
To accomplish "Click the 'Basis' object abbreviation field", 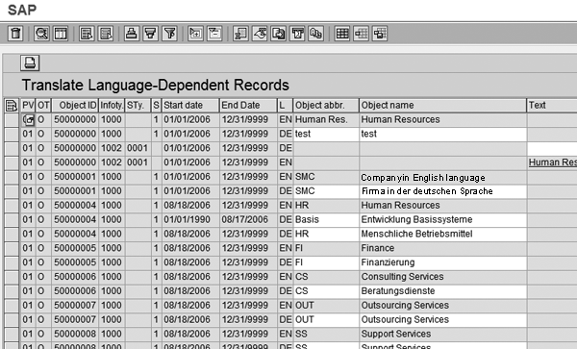I will click(326, 220).
